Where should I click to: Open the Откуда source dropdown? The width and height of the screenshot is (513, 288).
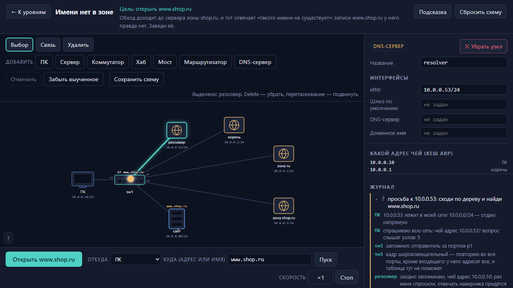pos(136,259)
